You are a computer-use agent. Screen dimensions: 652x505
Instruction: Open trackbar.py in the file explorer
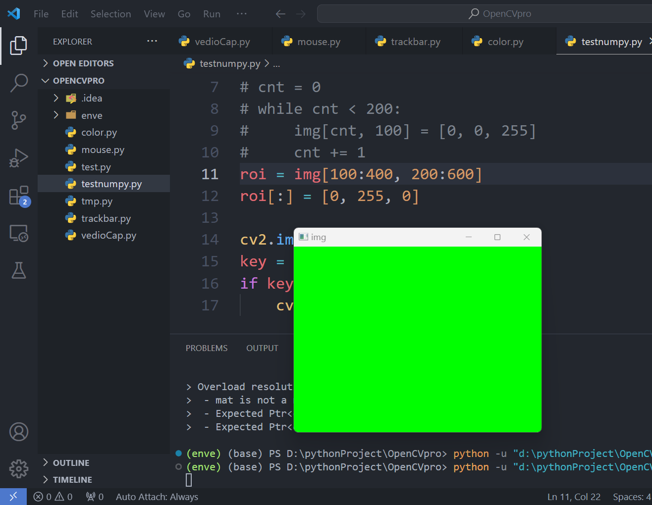pos(104,218)
